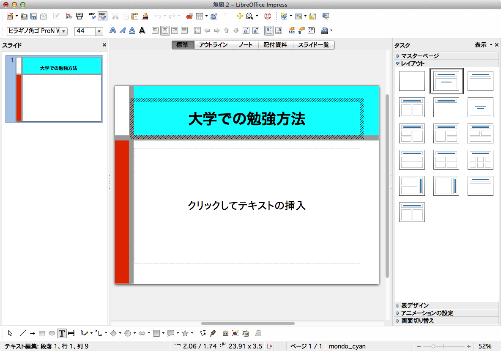
Task: Click the Paste clipboard icon
Action: (135, 16)
